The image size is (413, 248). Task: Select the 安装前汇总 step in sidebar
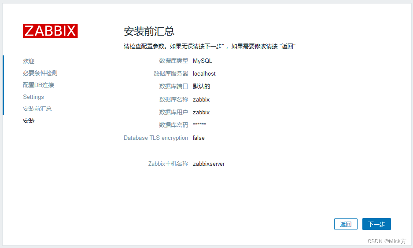point(37,109)
